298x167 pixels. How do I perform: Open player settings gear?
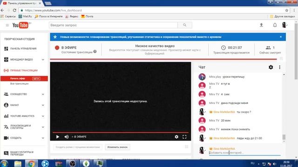tap(176, 137)
